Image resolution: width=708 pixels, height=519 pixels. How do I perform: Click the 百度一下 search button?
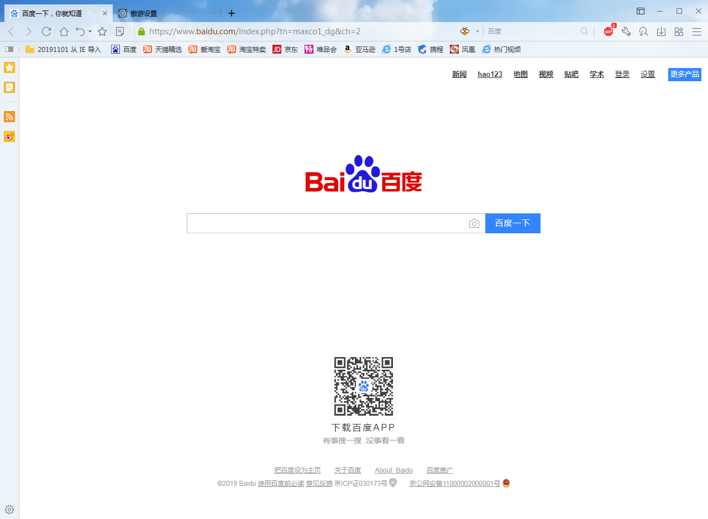click(513, 223)
